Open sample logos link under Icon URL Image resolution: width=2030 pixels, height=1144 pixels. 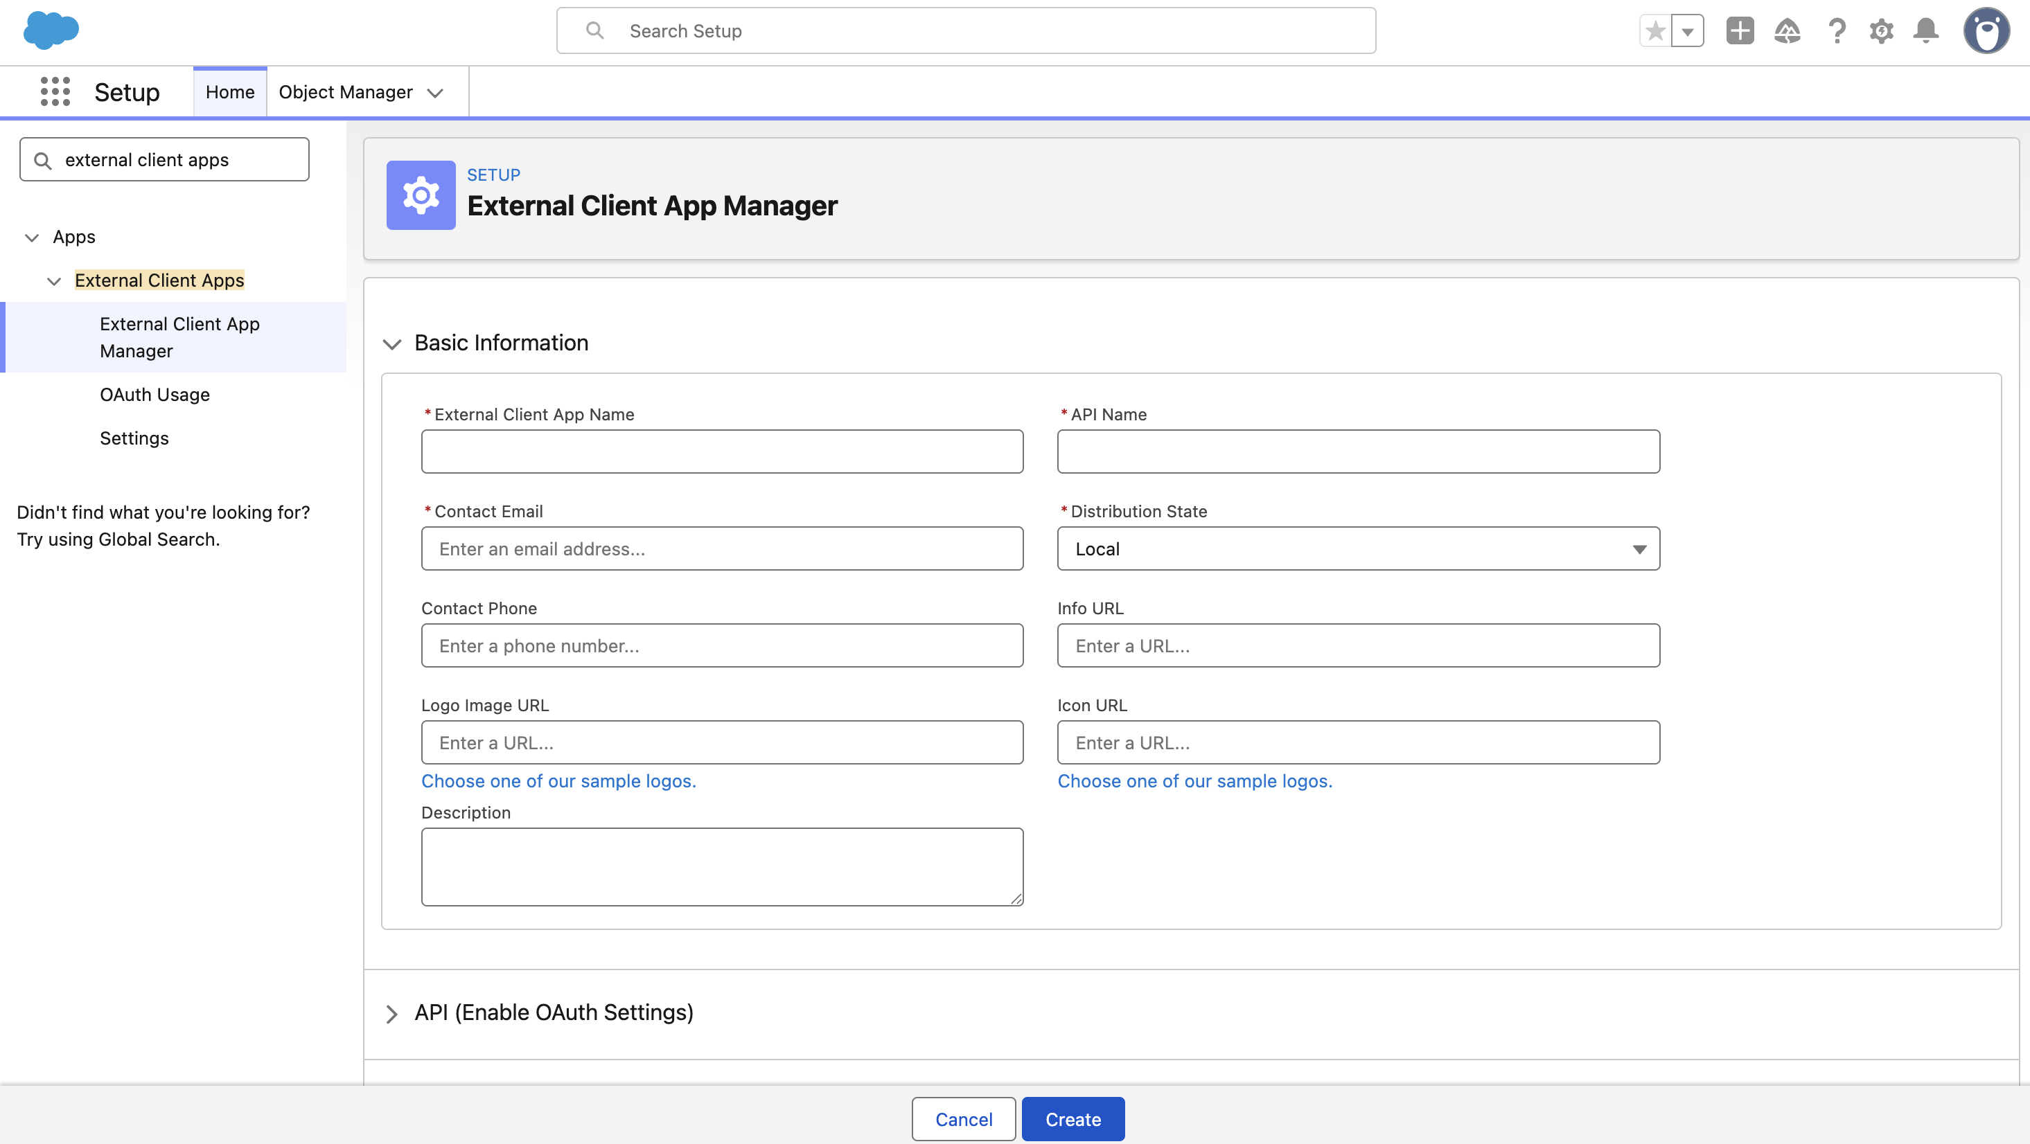coord(1194,781)
